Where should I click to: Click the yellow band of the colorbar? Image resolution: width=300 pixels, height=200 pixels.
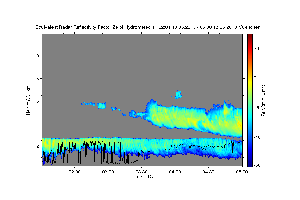point(250,82)
